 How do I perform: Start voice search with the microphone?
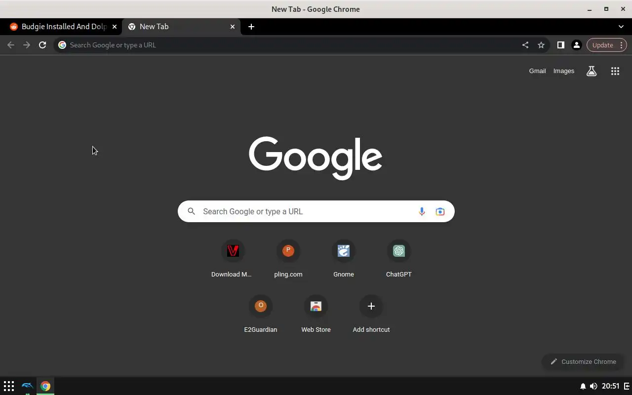pos(422,211)
